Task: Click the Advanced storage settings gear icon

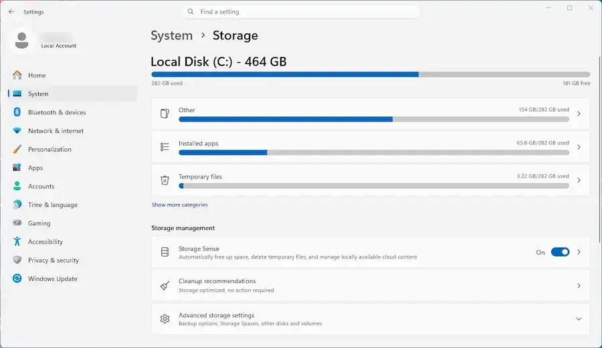Action: 165,319
